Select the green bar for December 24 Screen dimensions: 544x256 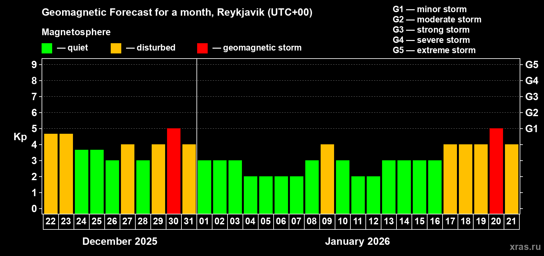click(82, 182)
